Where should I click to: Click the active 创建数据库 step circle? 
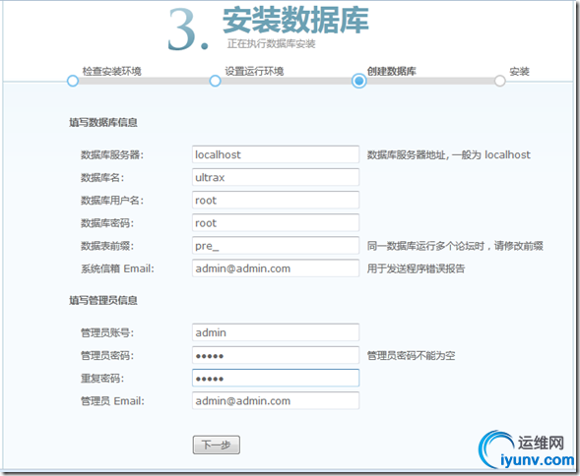pyautogui.click(x=358, y=81)
